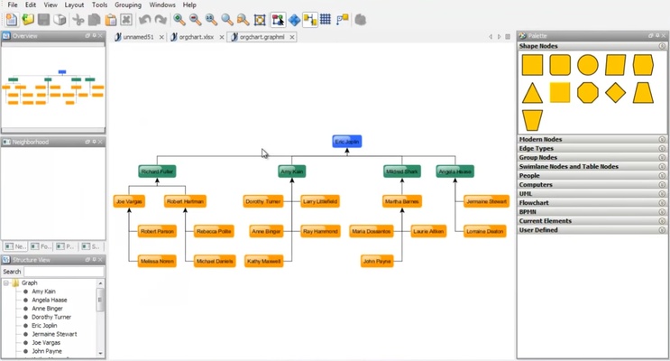Click the Delete selection icon
Viewport: 670px width, 361px height.
126,20
